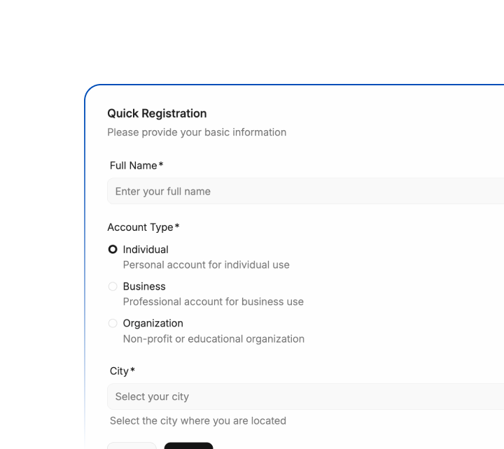
Task: Click the "Quick Registration" heading
Action: pos(157,113)
